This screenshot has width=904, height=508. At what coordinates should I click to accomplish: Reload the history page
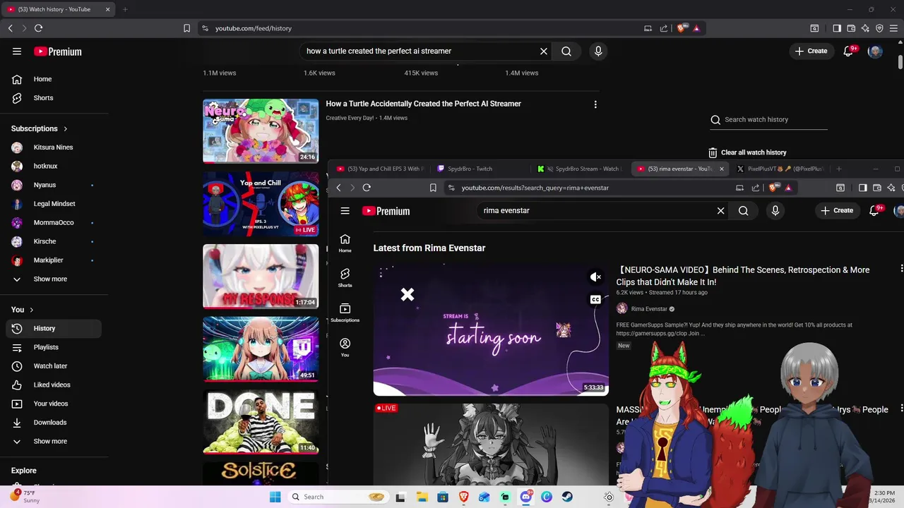38,28
